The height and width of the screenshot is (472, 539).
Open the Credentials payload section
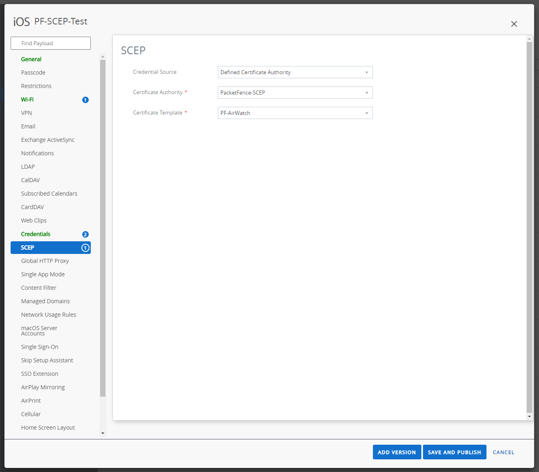(35, 234)
